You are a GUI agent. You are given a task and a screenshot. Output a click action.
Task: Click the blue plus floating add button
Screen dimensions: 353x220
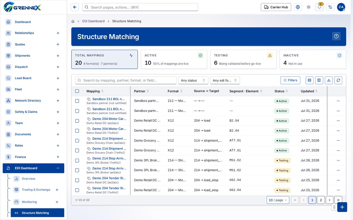tap(342, 207)
